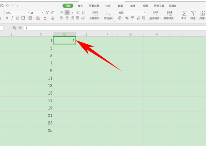Toggle italic formatting (I)

12,18
